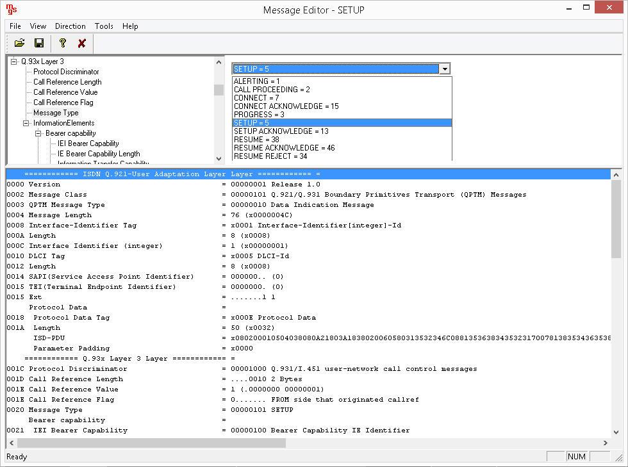Click the Parameter Padding row
The image size is (628, 467).
click(308, 348)
